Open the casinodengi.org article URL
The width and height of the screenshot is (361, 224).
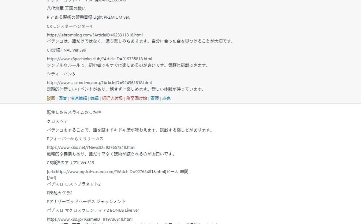coord(99,83)
